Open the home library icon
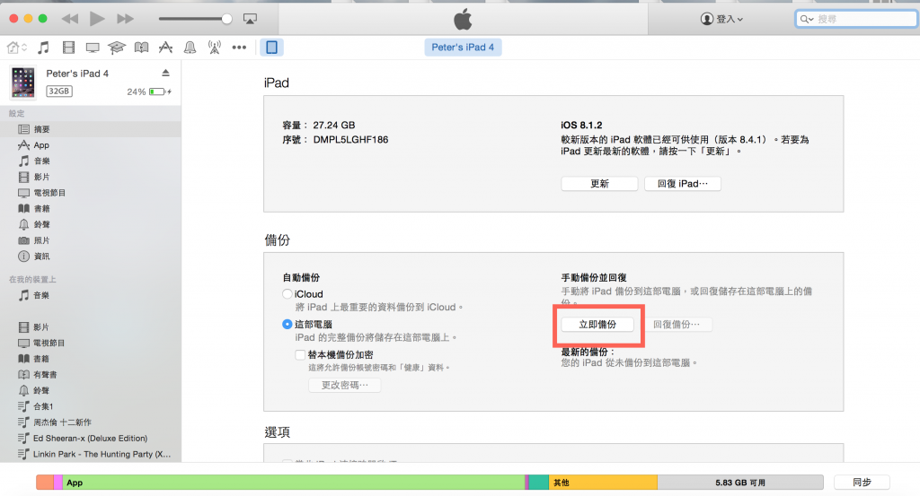The height and width of the screenshot is (496, 920). 16,48
